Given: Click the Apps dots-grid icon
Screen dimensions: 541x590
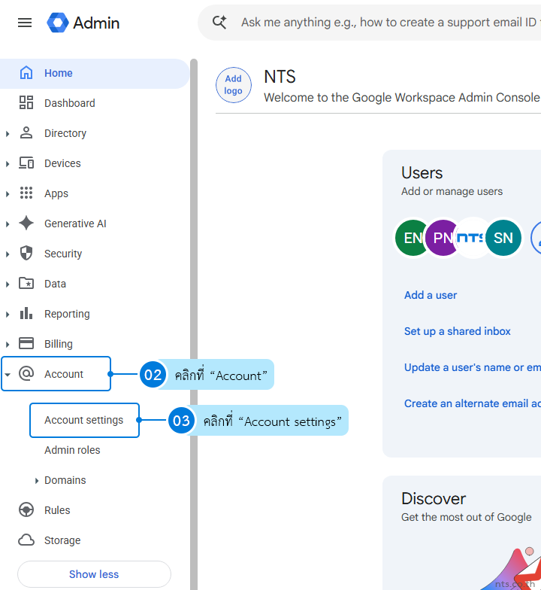Looking at the screenshot, I should [x=26, y=193].
